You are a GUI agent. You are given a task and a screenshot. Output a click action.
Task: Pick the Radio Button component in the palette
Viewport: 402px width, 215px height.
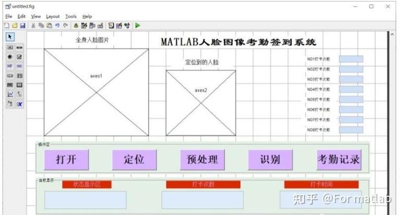click(10, 57)
